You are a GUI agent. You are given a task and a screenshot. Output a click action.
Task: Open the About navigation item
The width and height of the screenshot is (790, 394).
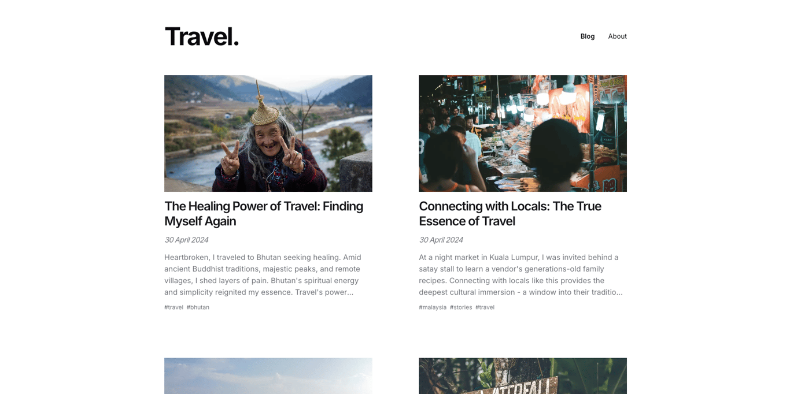point(617,36)
